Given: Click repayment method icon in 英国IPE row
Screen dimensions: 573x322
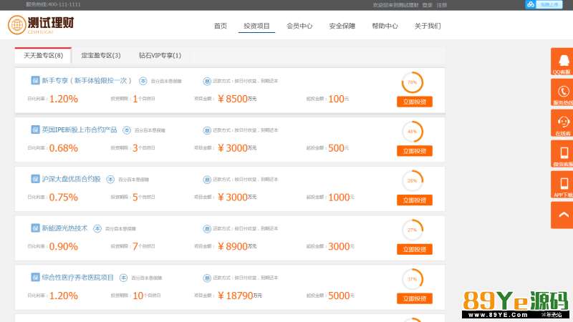Looking at the screenshot, I should [207, 130].
